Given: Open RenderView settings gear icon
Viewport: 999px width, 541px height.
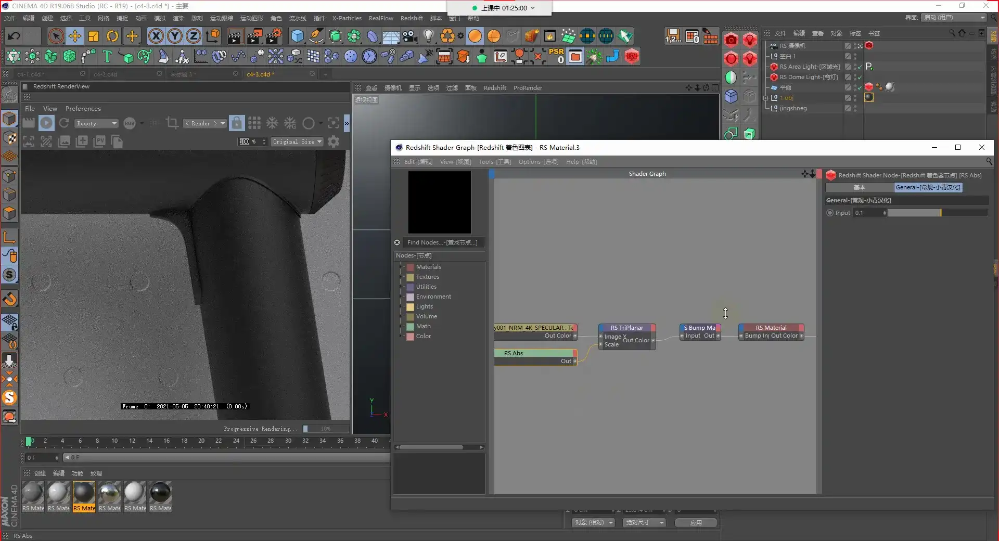Looking at the screenshot, I should click(334, 141).
